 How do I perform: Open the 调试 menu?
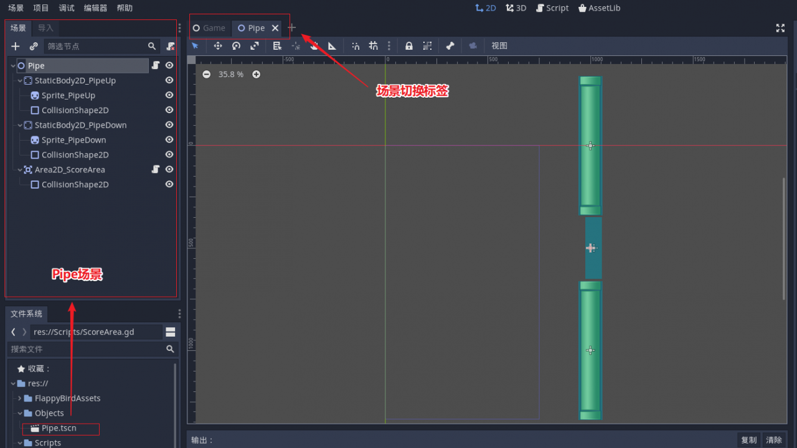[67, 8]
